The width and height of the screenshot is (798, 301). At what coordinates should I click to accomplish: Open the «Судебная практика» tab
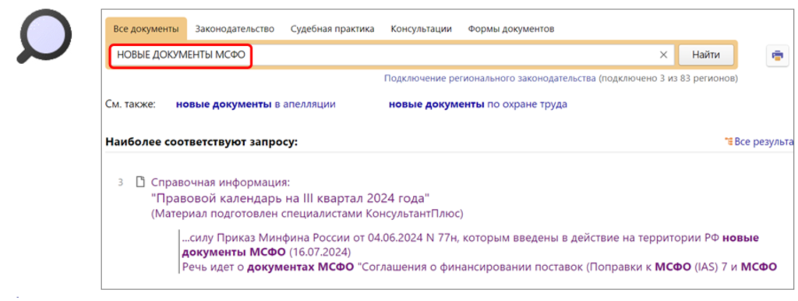pos(332,29)
